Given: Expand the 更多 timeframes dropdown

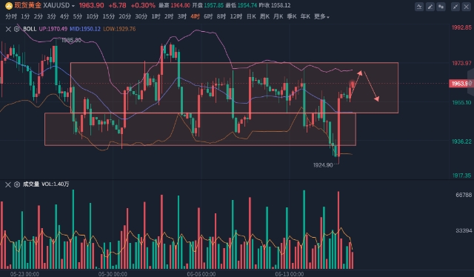Looking at the screenshot, I should click(x=321, y=16).
